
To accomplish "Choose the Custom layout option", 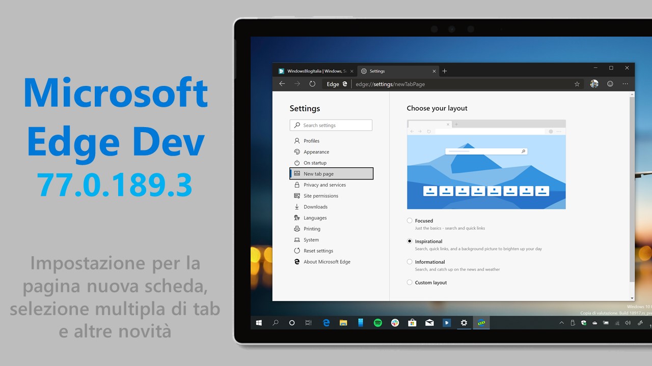I will pos(410,282).
